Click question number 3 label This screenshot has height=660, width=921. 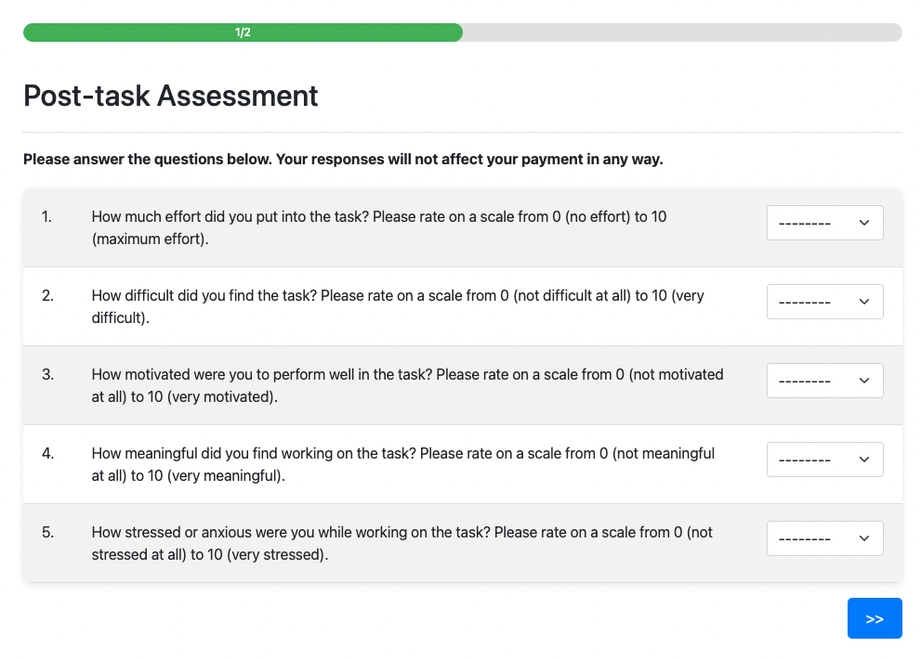click(x=47, y=375)
